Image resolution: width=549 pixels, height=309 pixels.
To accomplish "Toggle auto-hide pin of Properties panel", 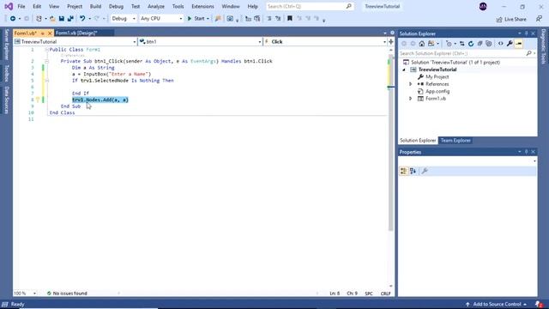I will (x=526, y=152).
